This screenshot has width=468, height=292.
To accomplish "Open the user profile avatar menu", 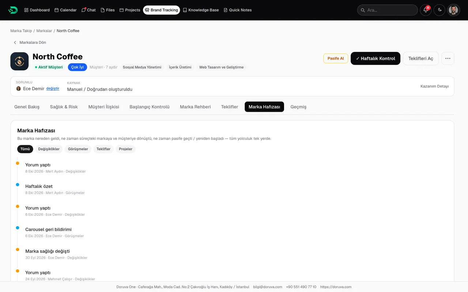I will [453, 10].
